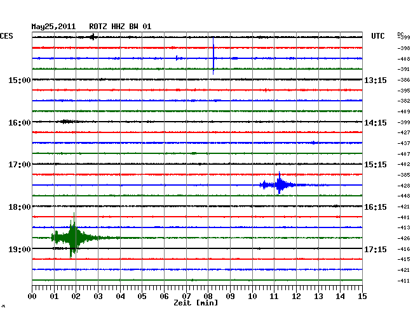Click the 12 minute tick label
The height and width of the screenshot is (313, 413).
(x=296, y=297)
